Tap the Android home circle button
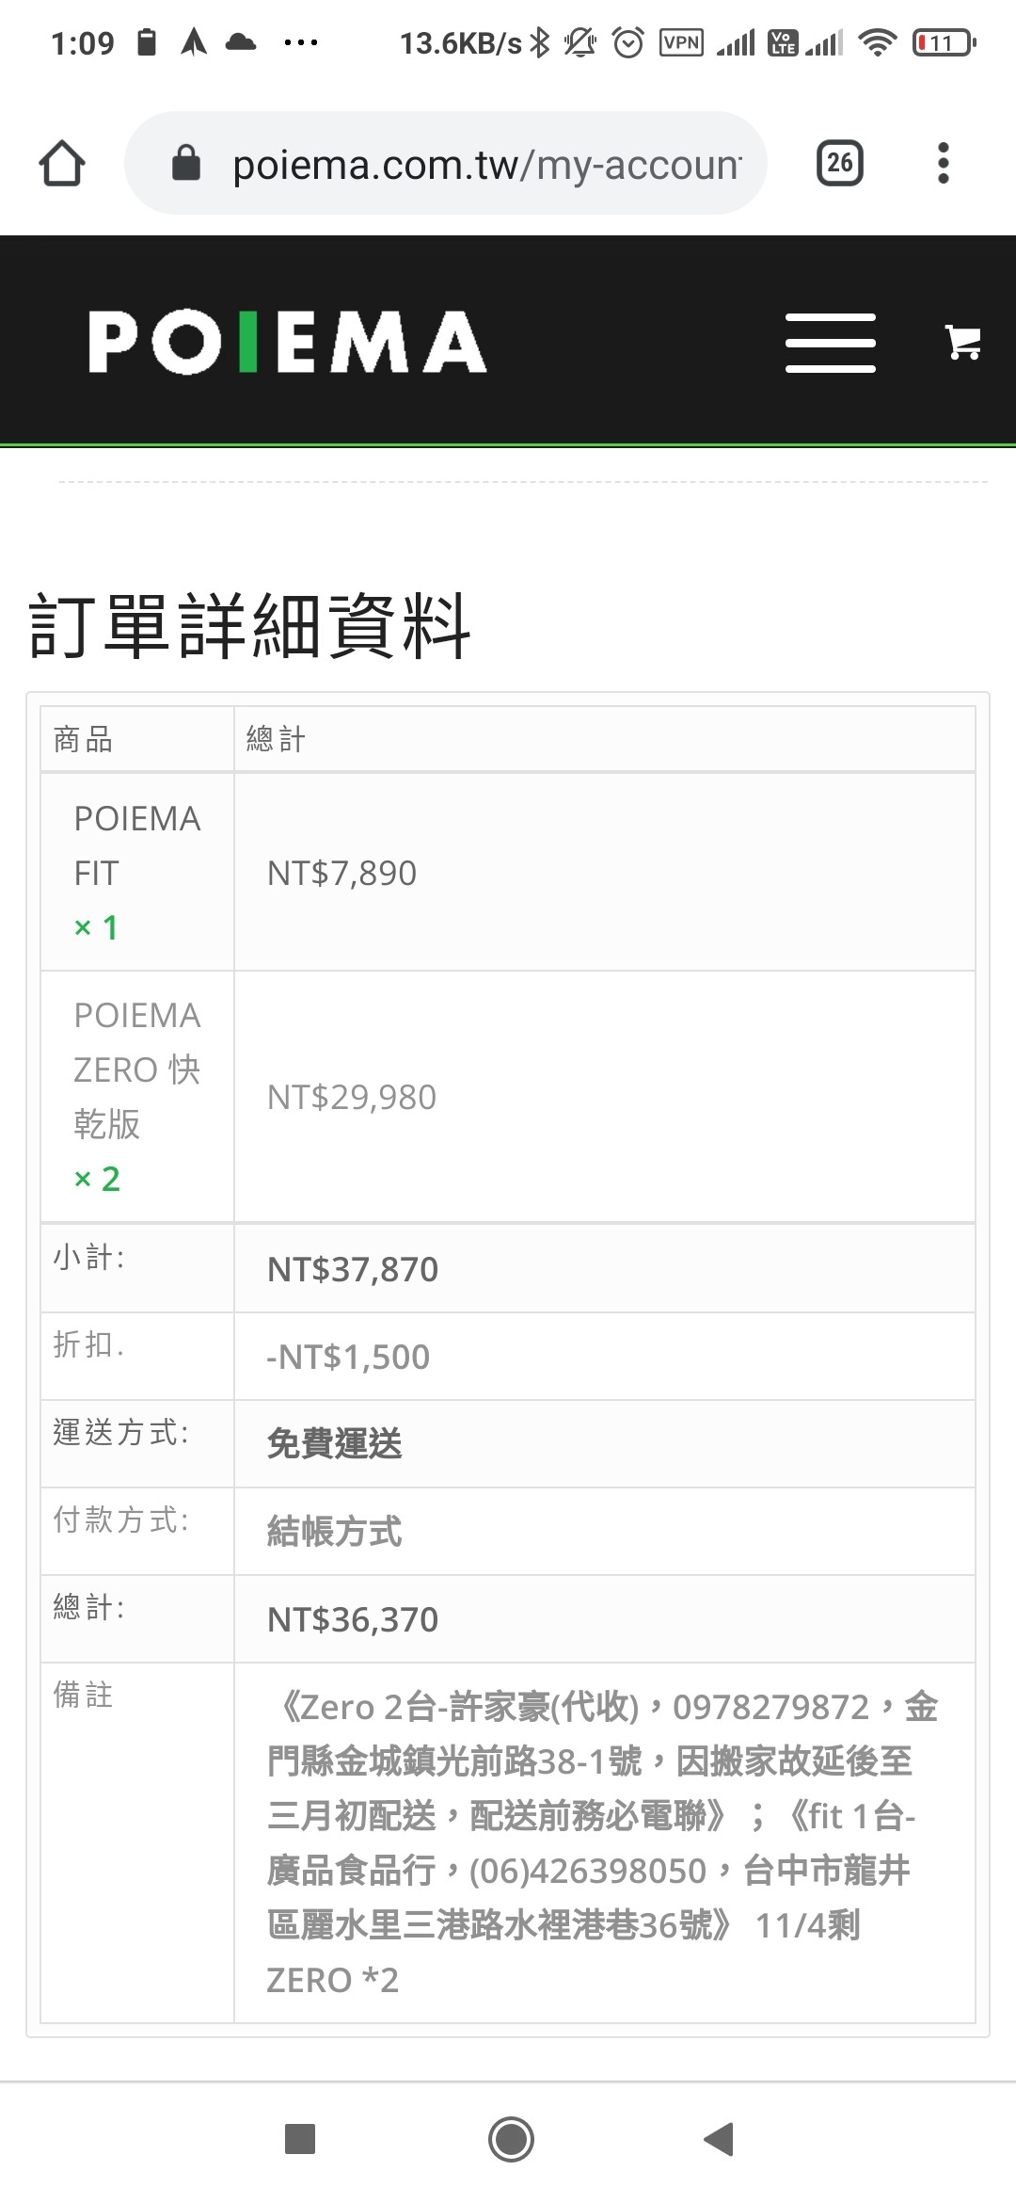This screenshot has width=1016, height=2203. point(511,2139)
